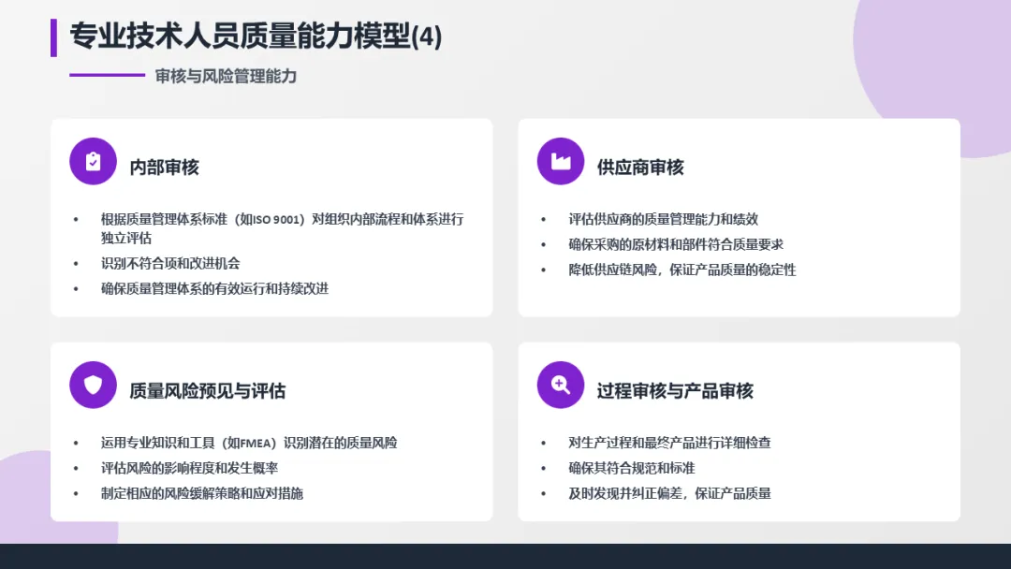Click the bullet 识别不符合项和改进机会
1011x569 pixels.
(170, 263)
